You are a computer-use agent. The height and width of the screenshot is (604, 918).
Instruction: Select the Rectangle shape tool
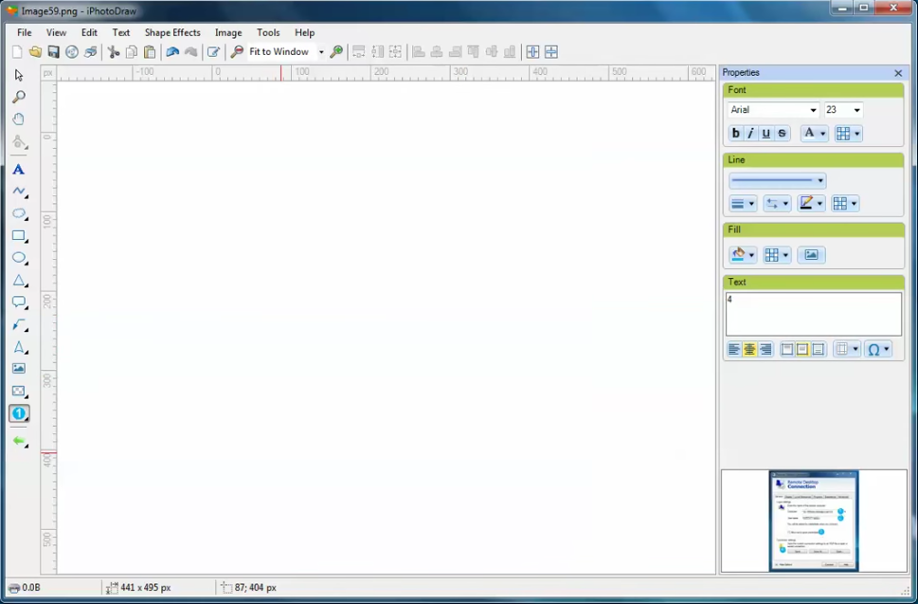coord(18,236)
